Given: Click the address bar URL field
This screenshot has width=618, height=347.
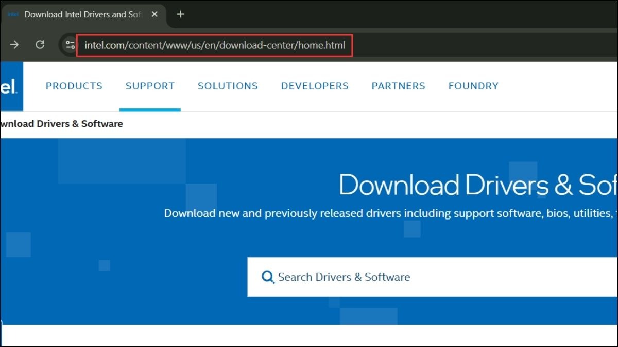Looking at the screenshot, I should pos(215,45).
